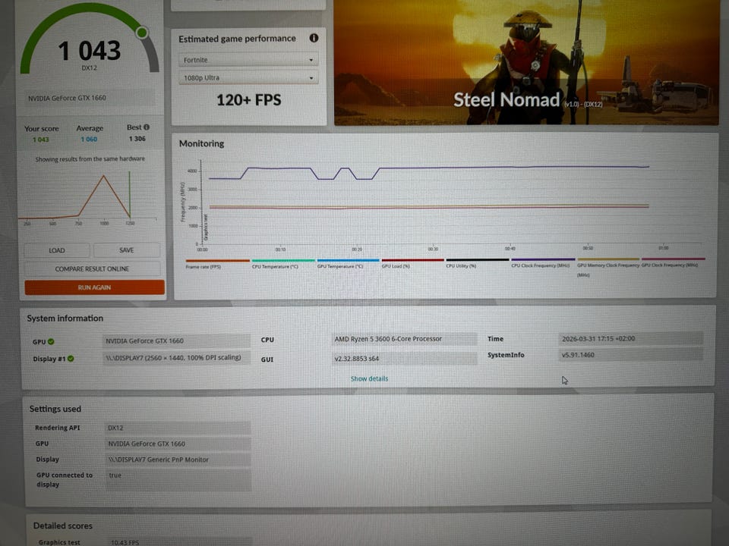Click the AMD Ryzen 5 3600 6-Core Processor field

(405, 339)
